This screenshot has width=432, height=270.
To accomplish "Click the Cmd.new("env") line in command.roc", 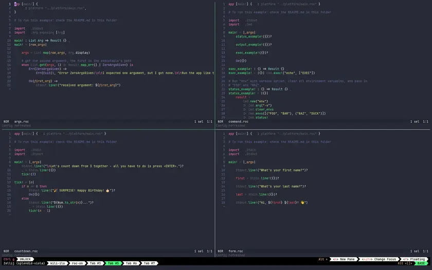I will click(256, 101).
